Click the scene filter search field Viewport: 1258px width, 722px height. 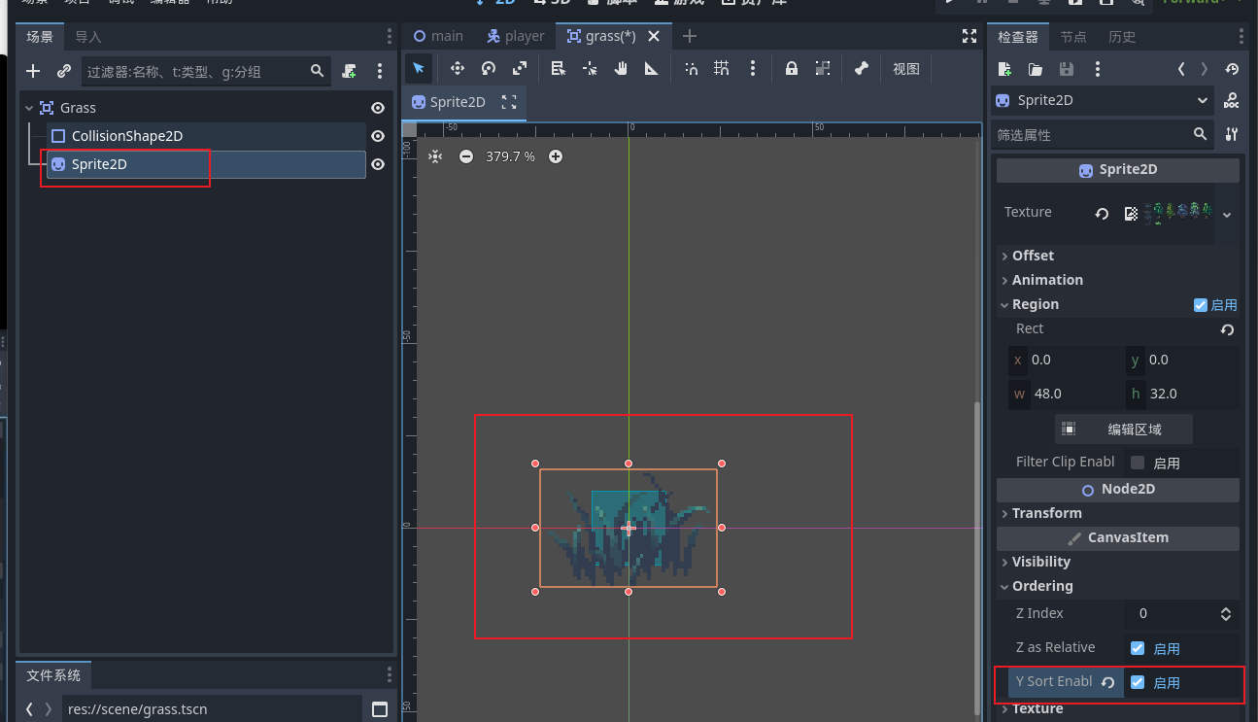tap(206, 71)
